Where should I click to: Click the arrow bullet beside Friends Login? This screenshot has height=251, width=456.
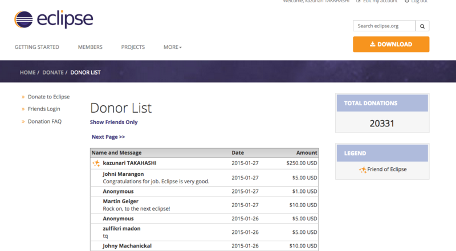23,109
